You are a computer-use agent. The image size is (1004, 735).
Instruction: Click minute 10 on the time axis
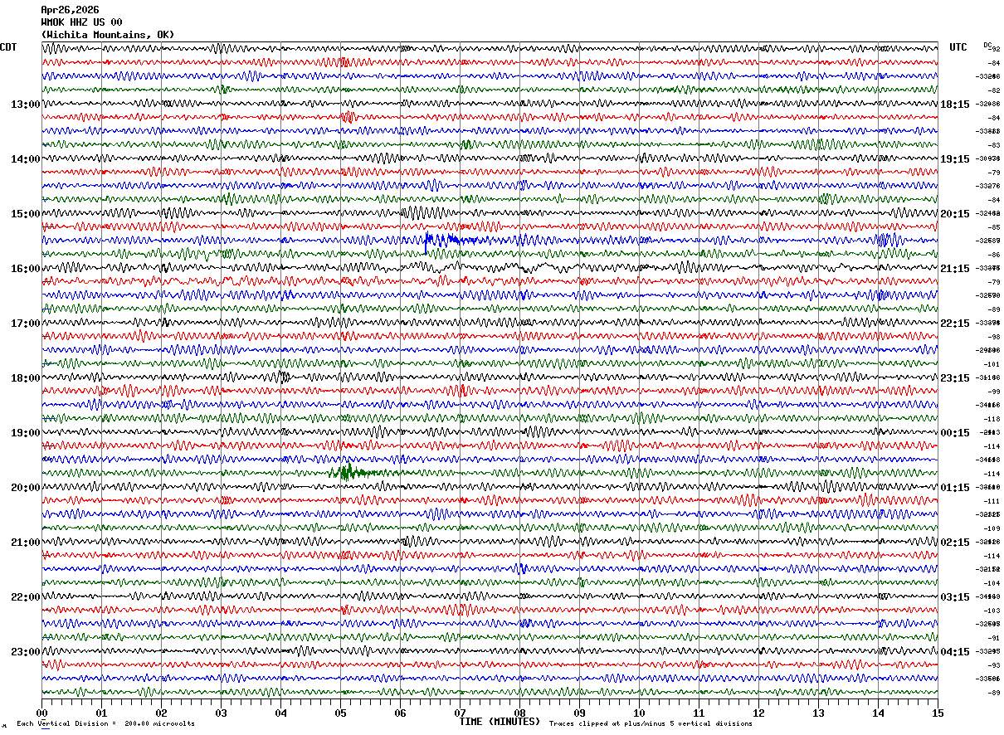(x=639, y=713)
